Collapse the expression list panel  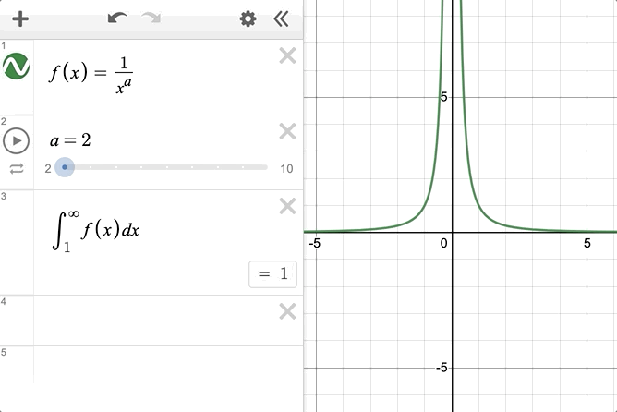coord(282,18)
